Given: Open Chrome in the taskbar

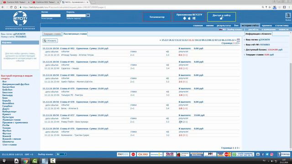Looking at the screenshot, I should click(x=26, y=161).
